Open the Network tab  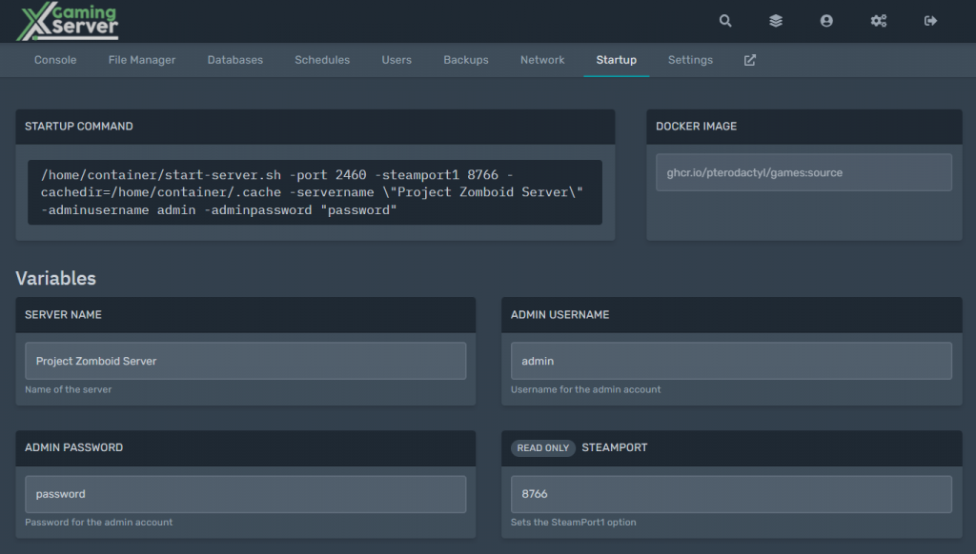(542, 60)
